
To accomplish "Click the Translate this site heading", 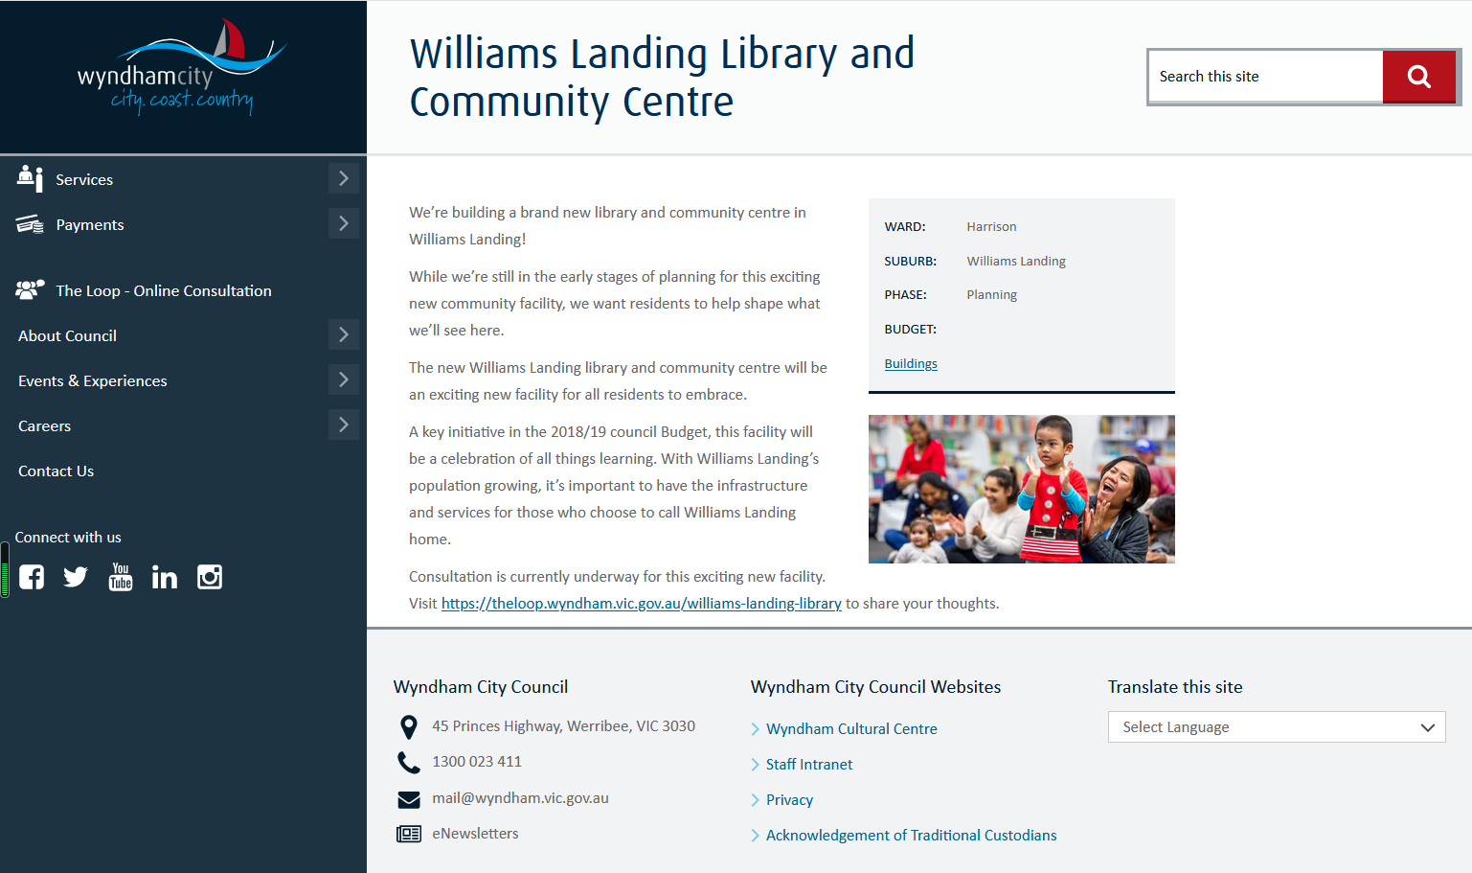I will 1175,686.
